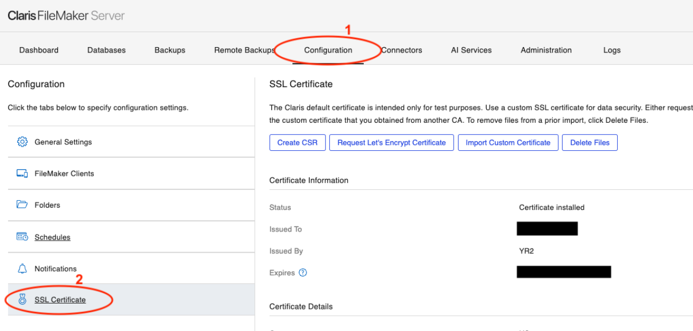Click the 'Issued To' label
Image resolution: width=693 pixels, height=331 pixels.
point(285,229)
